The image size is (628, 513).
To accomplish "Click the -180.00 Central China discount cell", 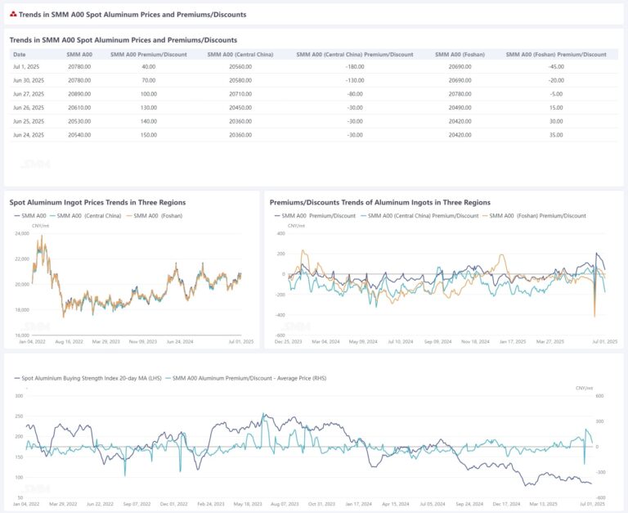I will [355, 66].
